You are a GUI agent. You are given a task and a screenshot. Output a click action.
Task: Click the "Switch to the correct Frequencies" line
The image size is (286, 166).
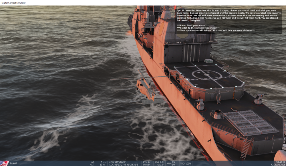(198, 28)
